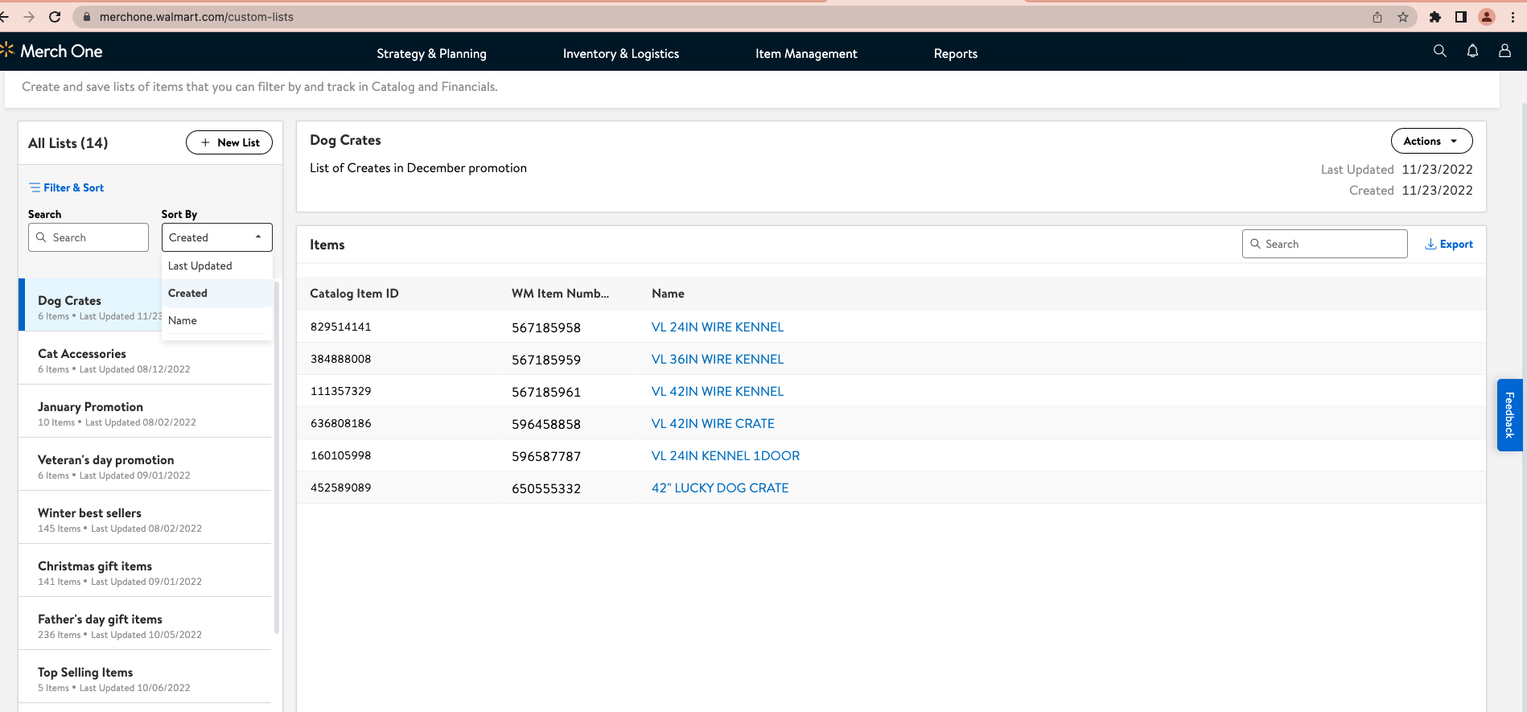
Task: Select the Dog Crates list
Action: 90,305
